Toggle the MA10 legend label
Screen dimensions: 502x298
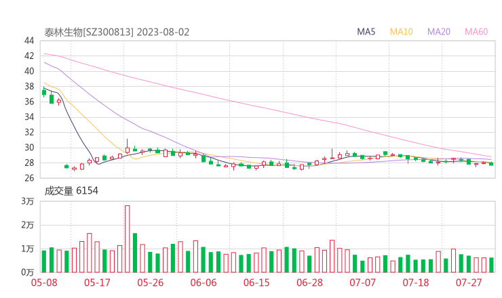click(x=402, y=32)
